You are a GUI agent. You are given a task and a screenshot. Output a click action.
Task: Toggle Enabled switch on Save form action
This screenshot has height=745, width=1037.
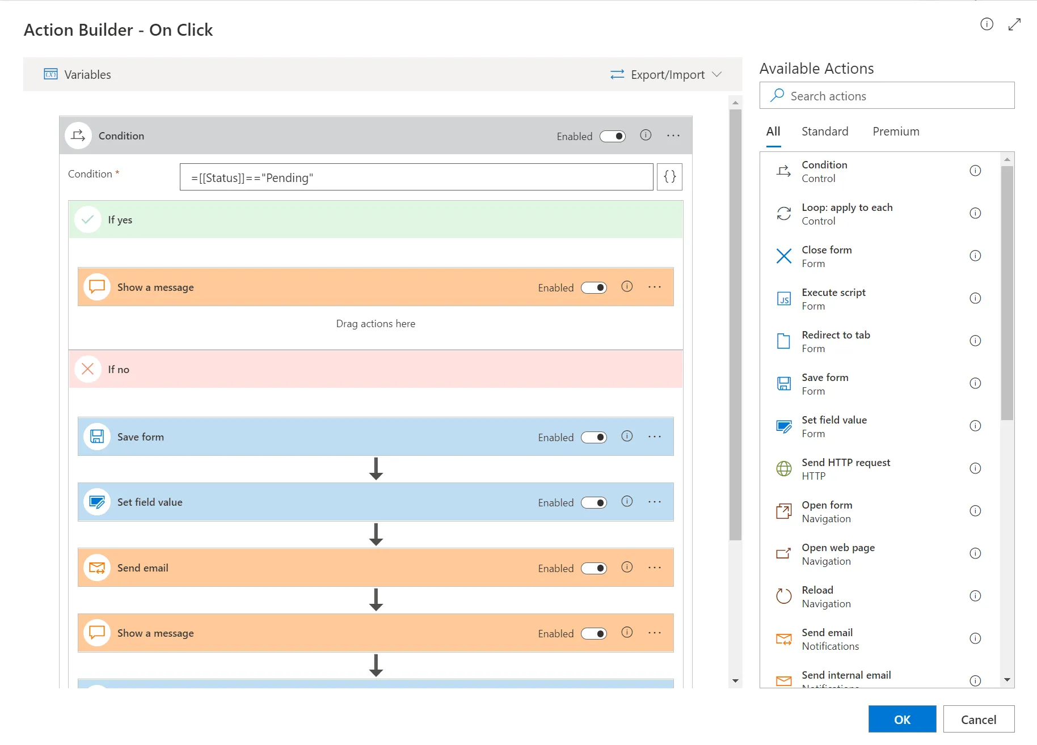click(x=594, y=437)
